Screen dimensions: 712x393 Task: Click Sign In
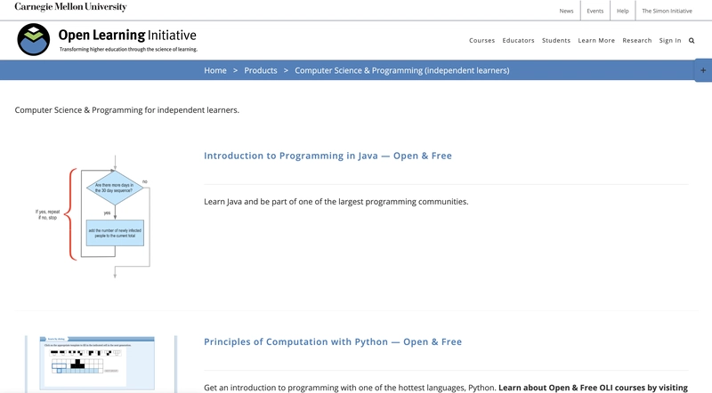pos(670,40)
